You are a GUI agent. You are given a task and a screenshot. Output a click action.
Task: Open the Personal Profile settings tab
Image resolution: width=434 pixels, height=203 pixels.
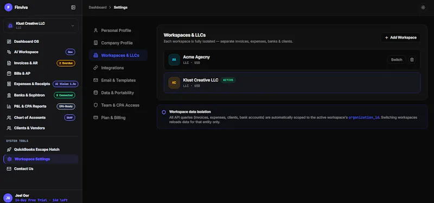point(118,30)
